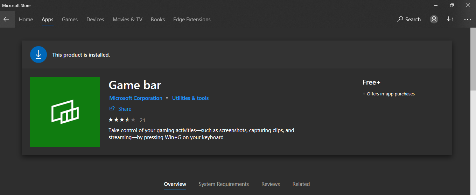Click the 'Free+' price text
This screenshot has width=476, height=195.
pos(371,82)
